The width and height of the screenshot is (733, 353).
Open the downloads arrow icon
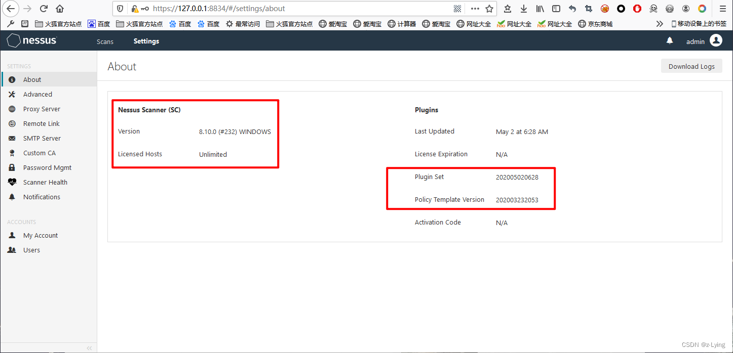pyautogui.click(x=524, y=9)
